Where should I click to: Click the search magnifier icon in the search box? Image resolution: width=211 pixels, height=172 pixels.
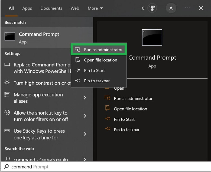pos(6,167)
